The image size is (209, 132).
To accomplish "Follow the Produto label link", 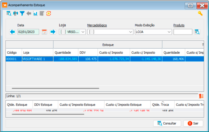I will (179, 25).
